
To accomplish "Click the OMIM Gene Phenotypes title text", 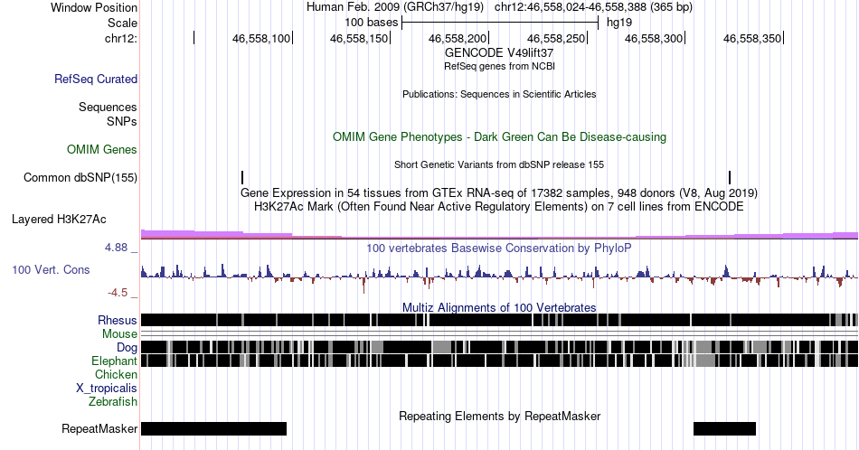I will coord(499,136).
